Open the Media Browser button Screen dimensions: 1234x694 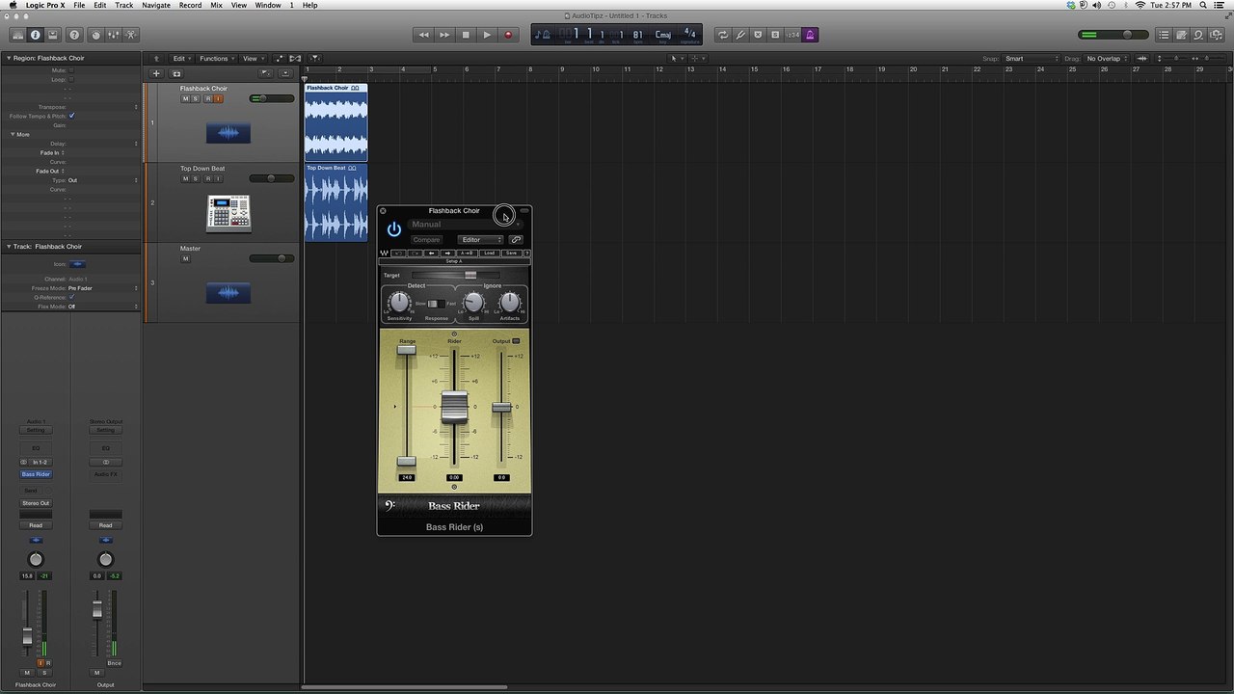click(x=1217, y=35)
